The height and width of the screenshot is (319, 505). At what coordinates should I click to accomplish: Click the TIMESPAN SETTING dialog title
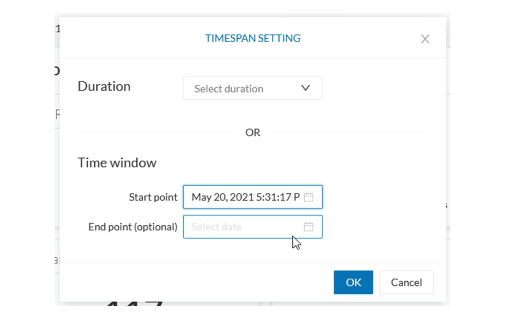[253, 38]
